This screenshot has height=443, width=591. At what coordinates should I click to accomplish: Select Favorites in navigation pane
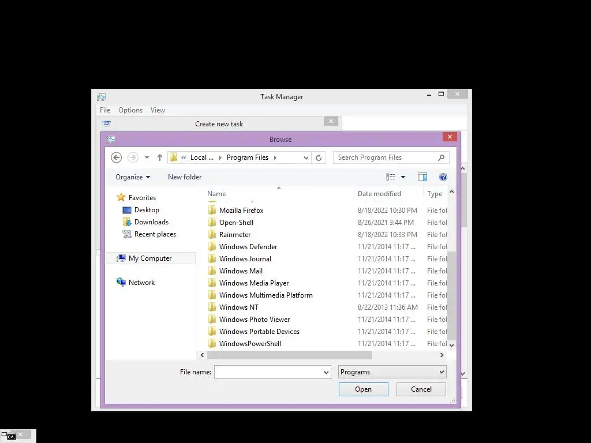(142, 198)
